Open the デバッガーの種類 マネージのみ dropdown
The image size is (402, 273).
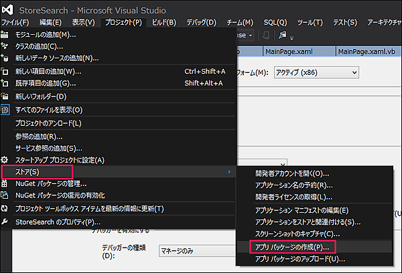(x=198, y=251)
